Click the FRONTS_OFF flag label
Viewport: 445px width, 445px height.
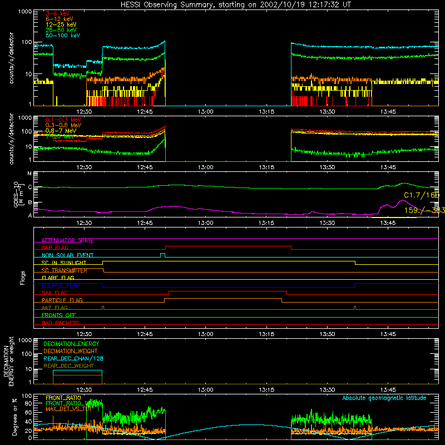(59, 315)
